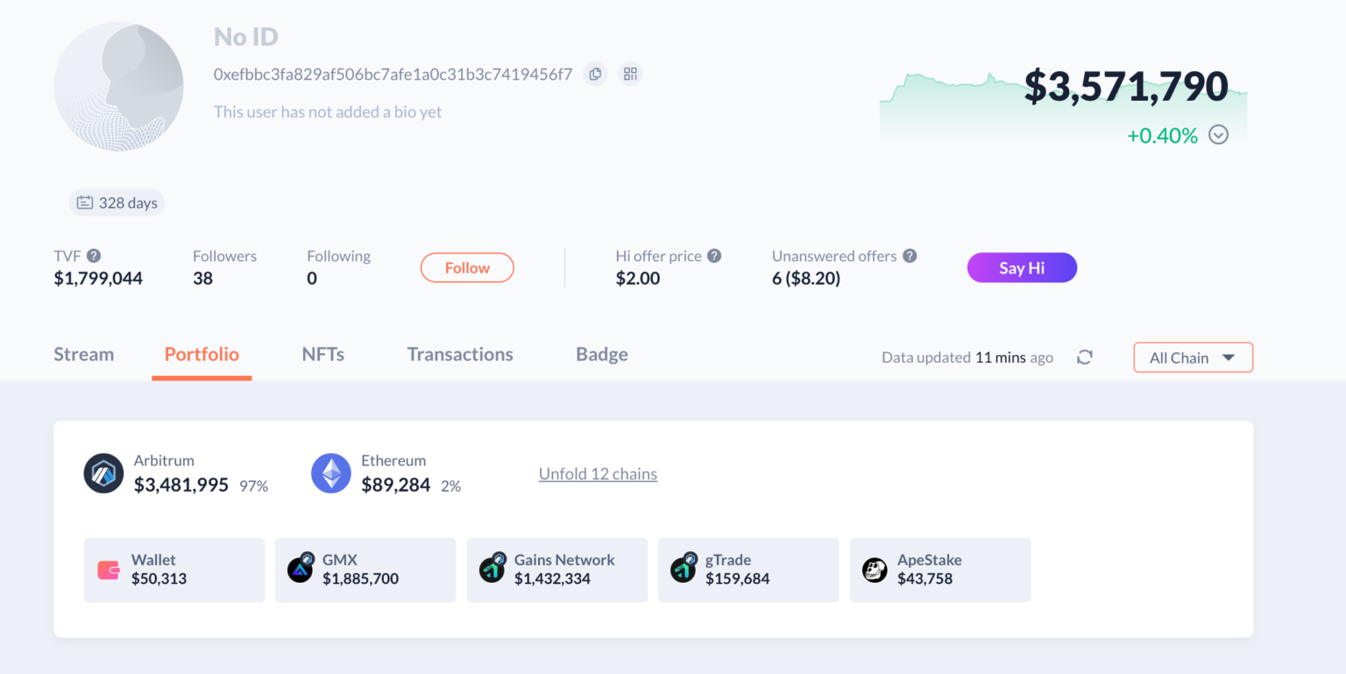Switch to the Transactions tab

point(460,354)
